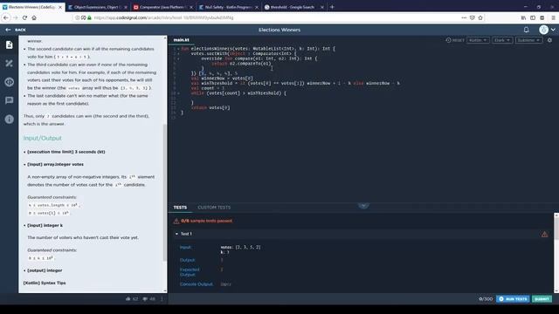Open the Firefox library icon
559x314 pixels.
(523, 17)
